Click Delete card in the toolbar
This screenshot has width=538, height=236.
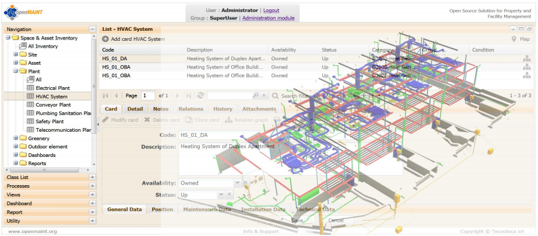(x=162, y=120)
